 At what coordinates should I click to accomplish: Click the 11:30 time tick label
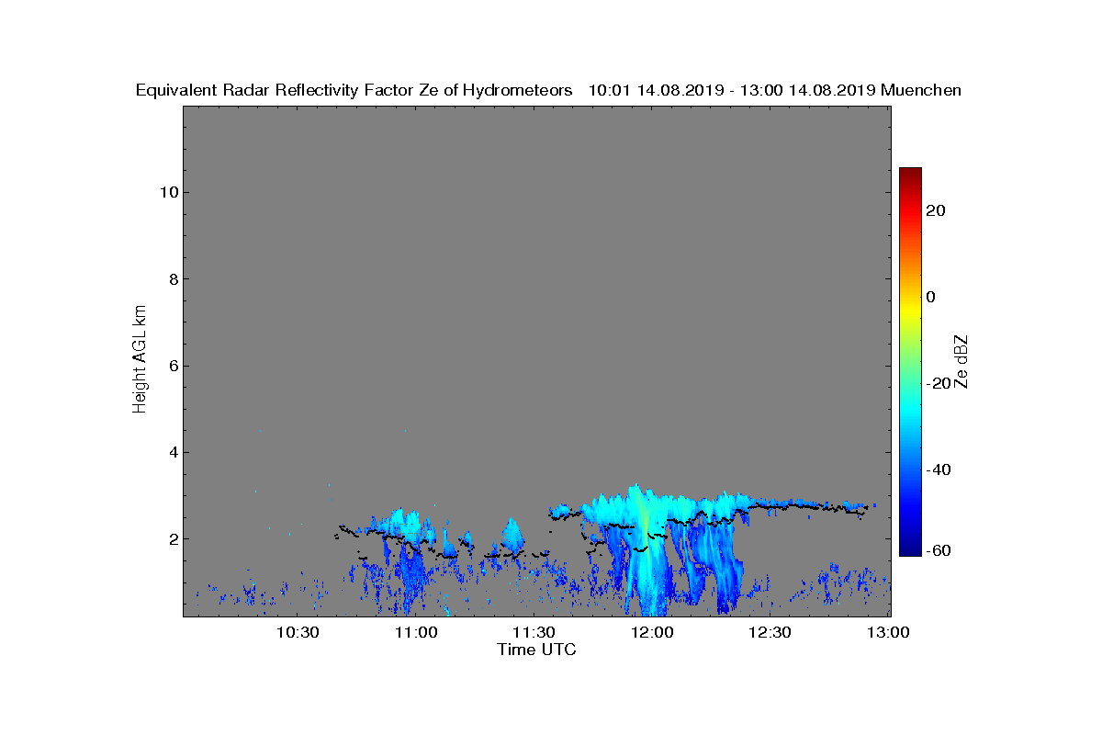pyautogui.click(x=534, y=632)
